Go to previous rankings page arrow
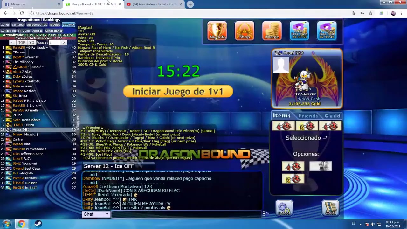 click(x=12, y=43)
